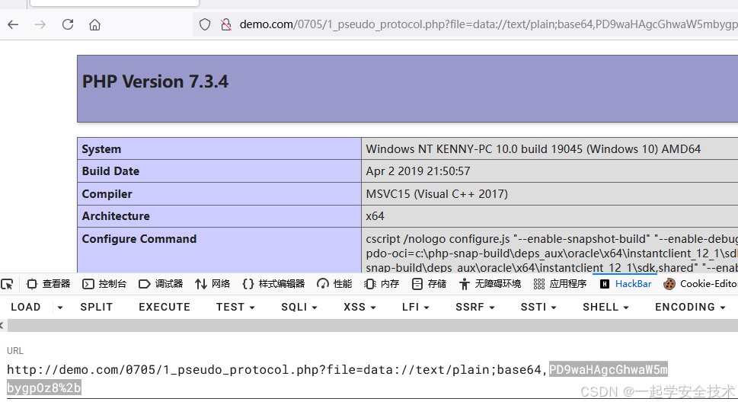Click the PHP Version 7.3.4 heading

click(155, 82)
